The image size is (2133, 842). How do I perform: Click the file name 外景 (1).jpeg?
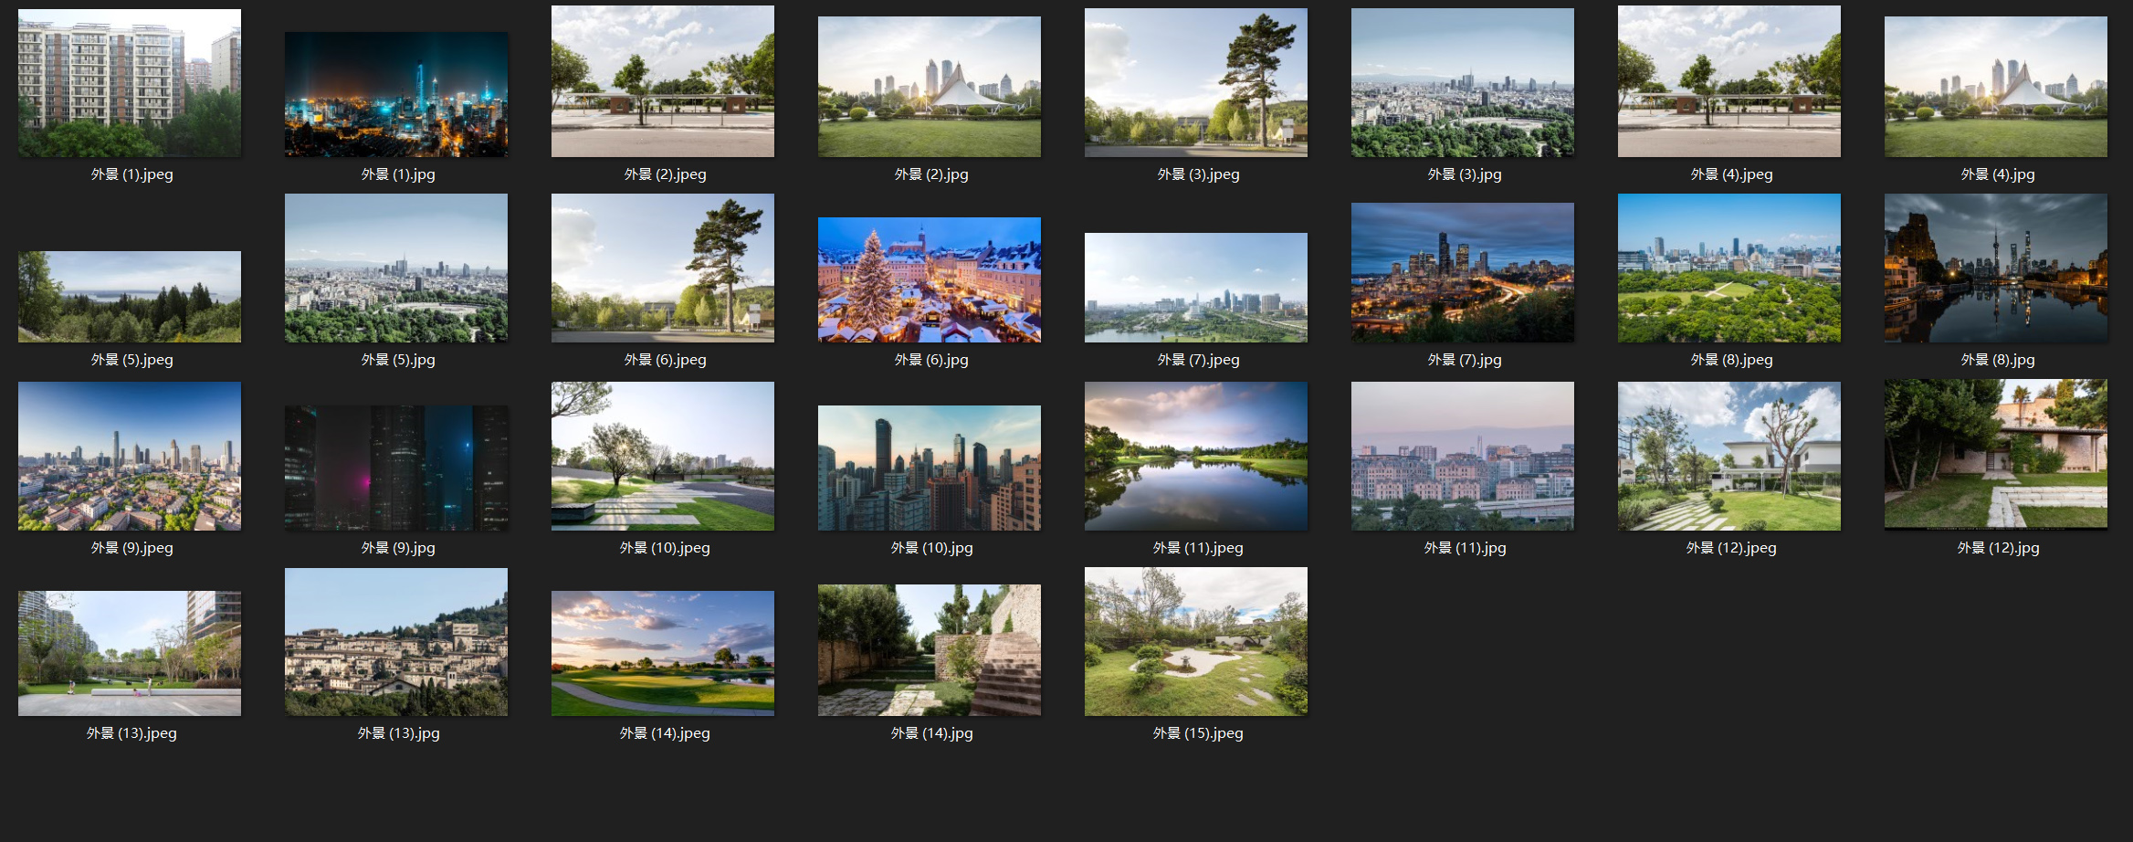tap(131, 174)
